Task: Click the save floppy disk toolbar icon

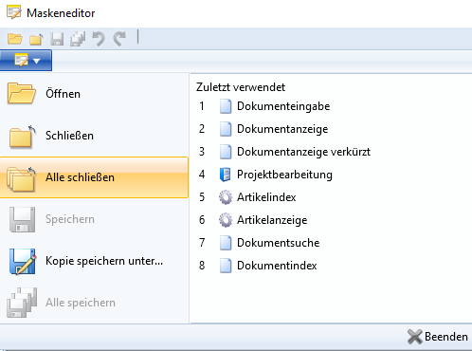Action: [x=57, y=39]
